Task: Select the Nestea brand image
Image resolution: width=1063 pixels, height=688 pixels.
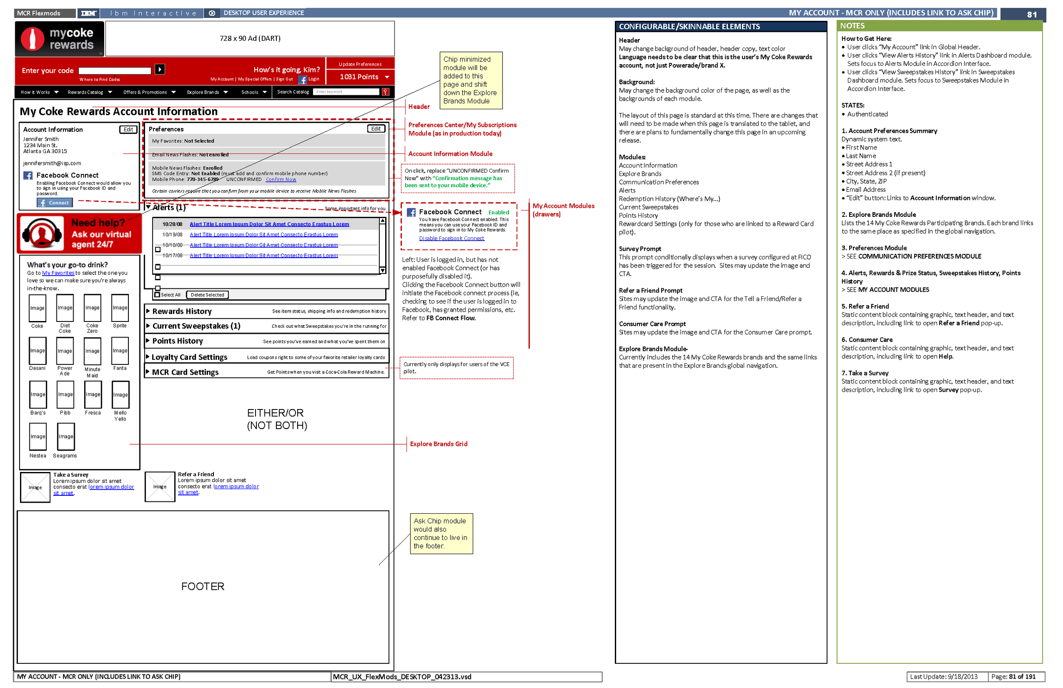Action: tap(38, 436)
